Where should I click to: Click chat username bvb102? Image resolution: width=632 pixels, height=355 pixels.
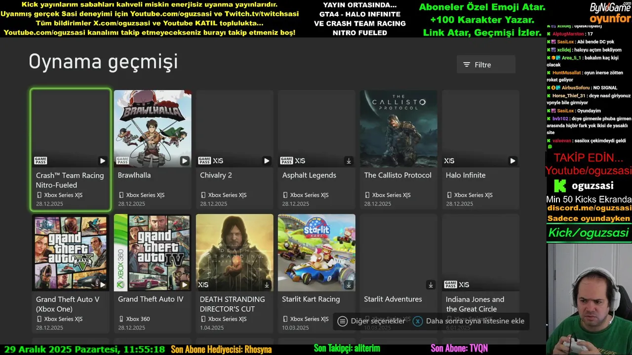tap(560, 119)
